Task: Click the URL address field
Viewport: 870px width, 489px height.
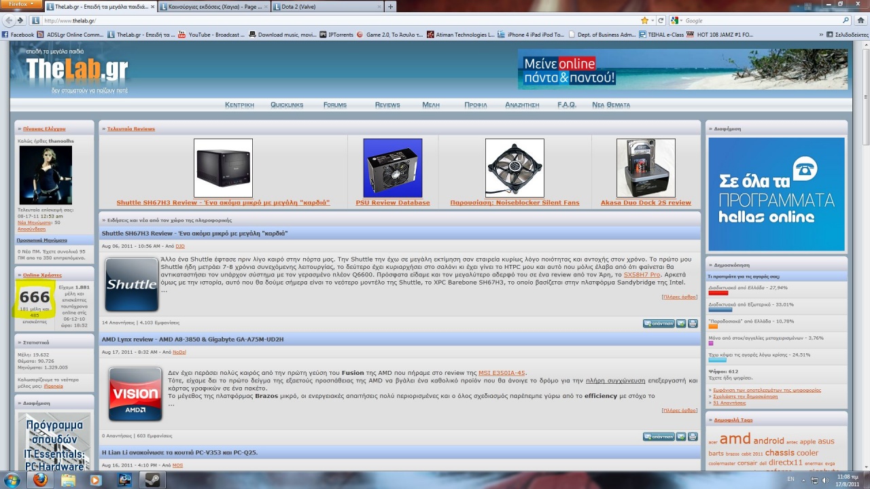Action: [x=340, y=20]
